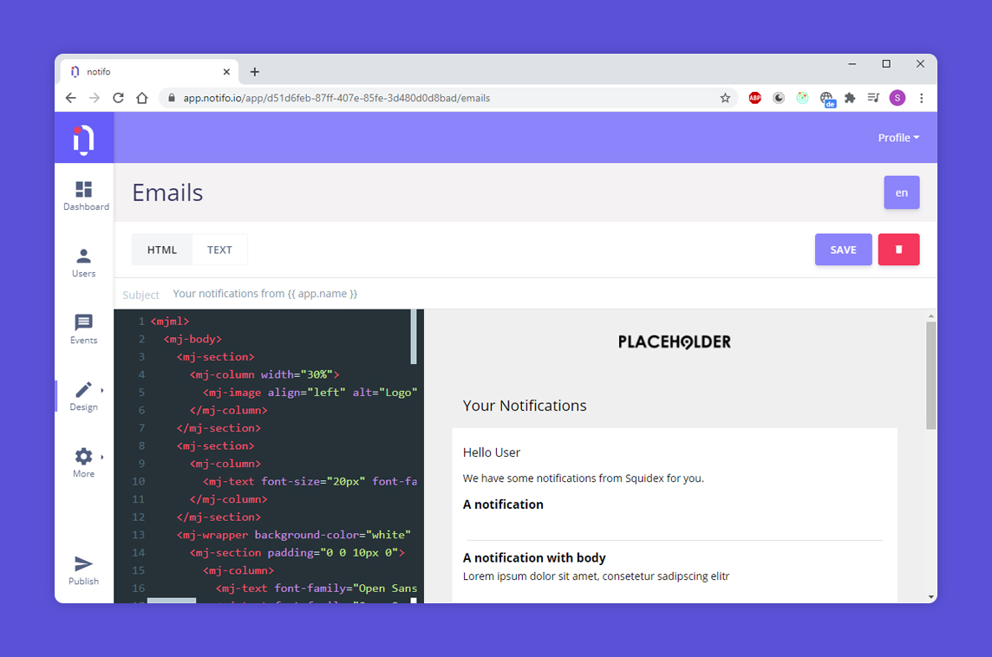Click the Publish paper plane icon

click(83, 563)
